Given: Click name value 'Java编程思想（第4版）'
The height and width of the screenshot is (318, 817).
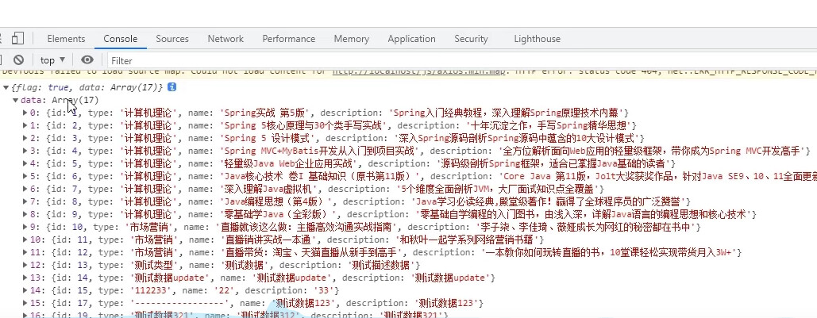Looking at the screenshot, I should (276, 201).
